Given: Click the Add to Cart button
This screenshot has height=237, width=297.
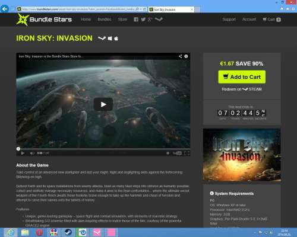Looking at the screenshot, I should pos(242,77).
